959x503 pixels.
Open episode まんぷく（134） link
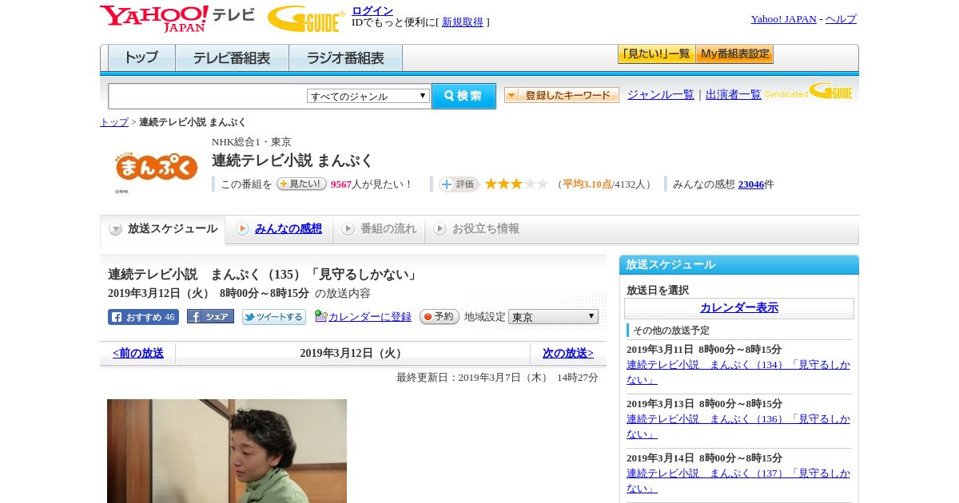pyautogui.click(x=738, y=372)
